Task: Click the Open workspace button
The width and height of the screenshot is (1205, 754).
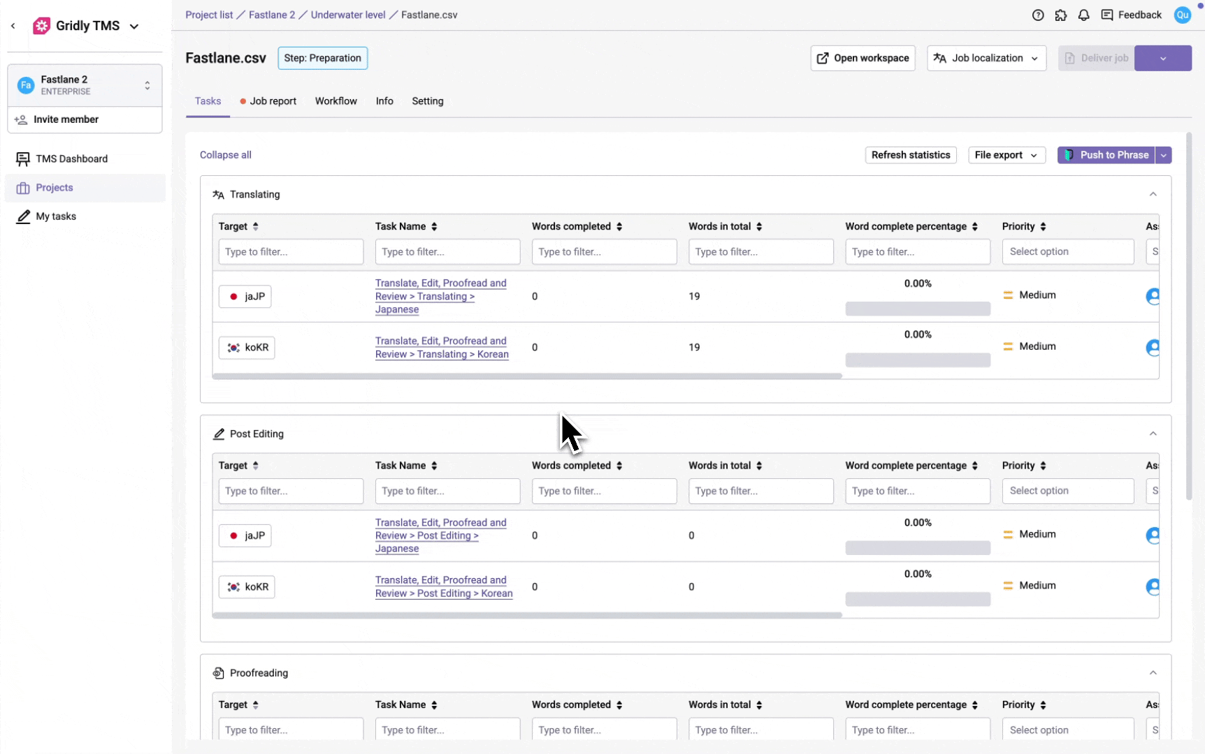Action: (x=863, y=58)
